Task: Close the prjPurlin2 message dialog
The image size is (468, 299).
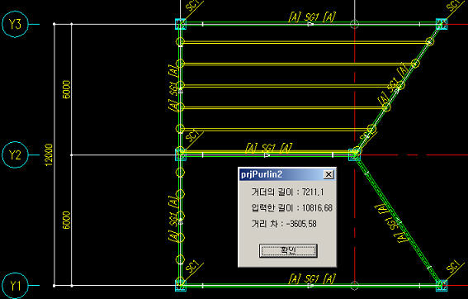Action: 329,174
